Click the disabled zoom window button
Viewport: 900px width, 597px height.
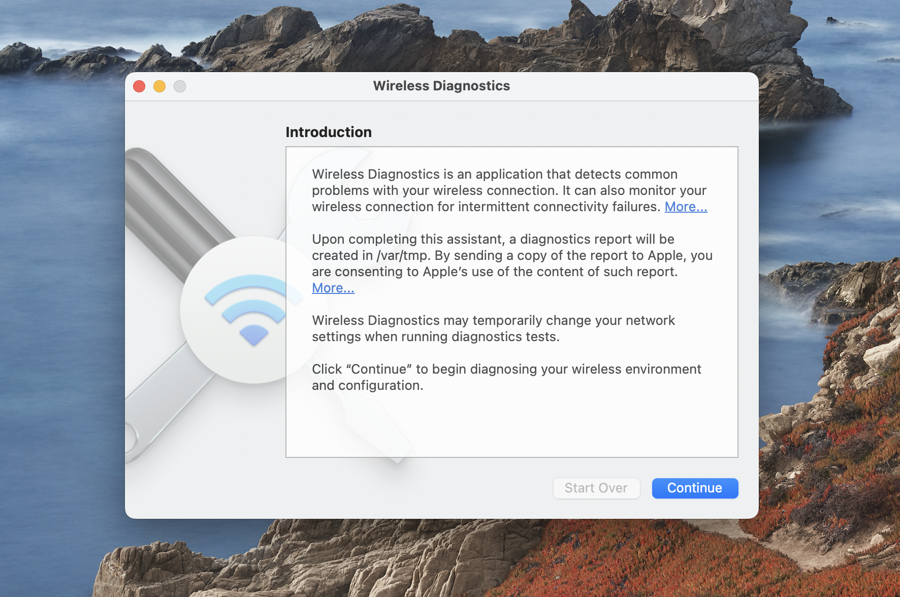pyautogui.click(x=180, y=86)
